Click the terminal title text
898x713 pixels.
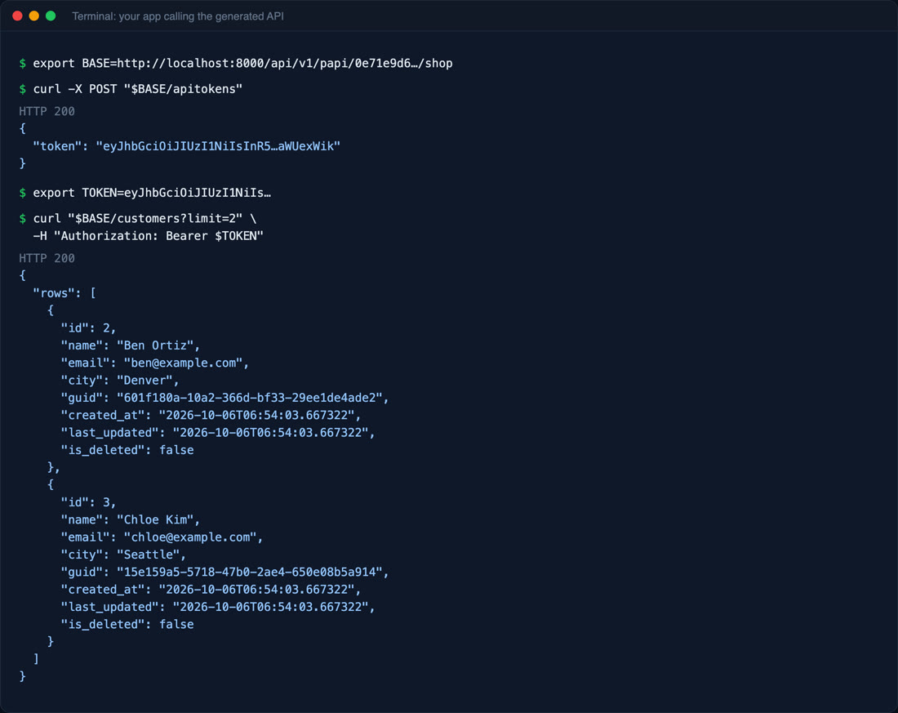(177, 16)
